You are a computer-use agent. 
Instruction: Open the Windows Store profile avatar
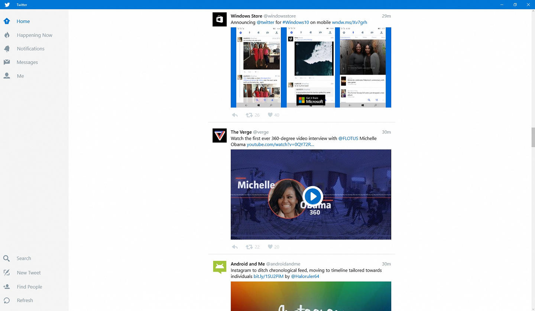pos(220,19)
